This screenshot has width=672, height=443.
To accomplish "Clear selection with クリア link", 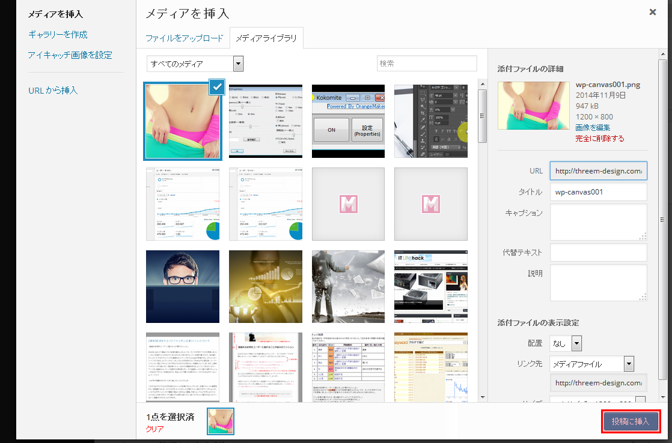I will pyautogui.click(x=154, y=429).
